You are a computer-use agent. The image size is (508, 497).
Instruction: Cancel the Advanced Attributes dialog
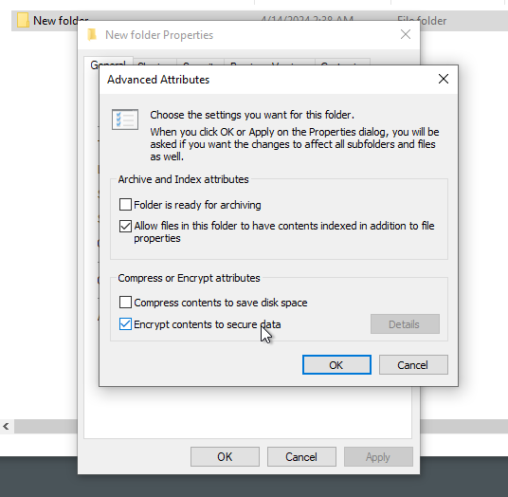point(413,365)
